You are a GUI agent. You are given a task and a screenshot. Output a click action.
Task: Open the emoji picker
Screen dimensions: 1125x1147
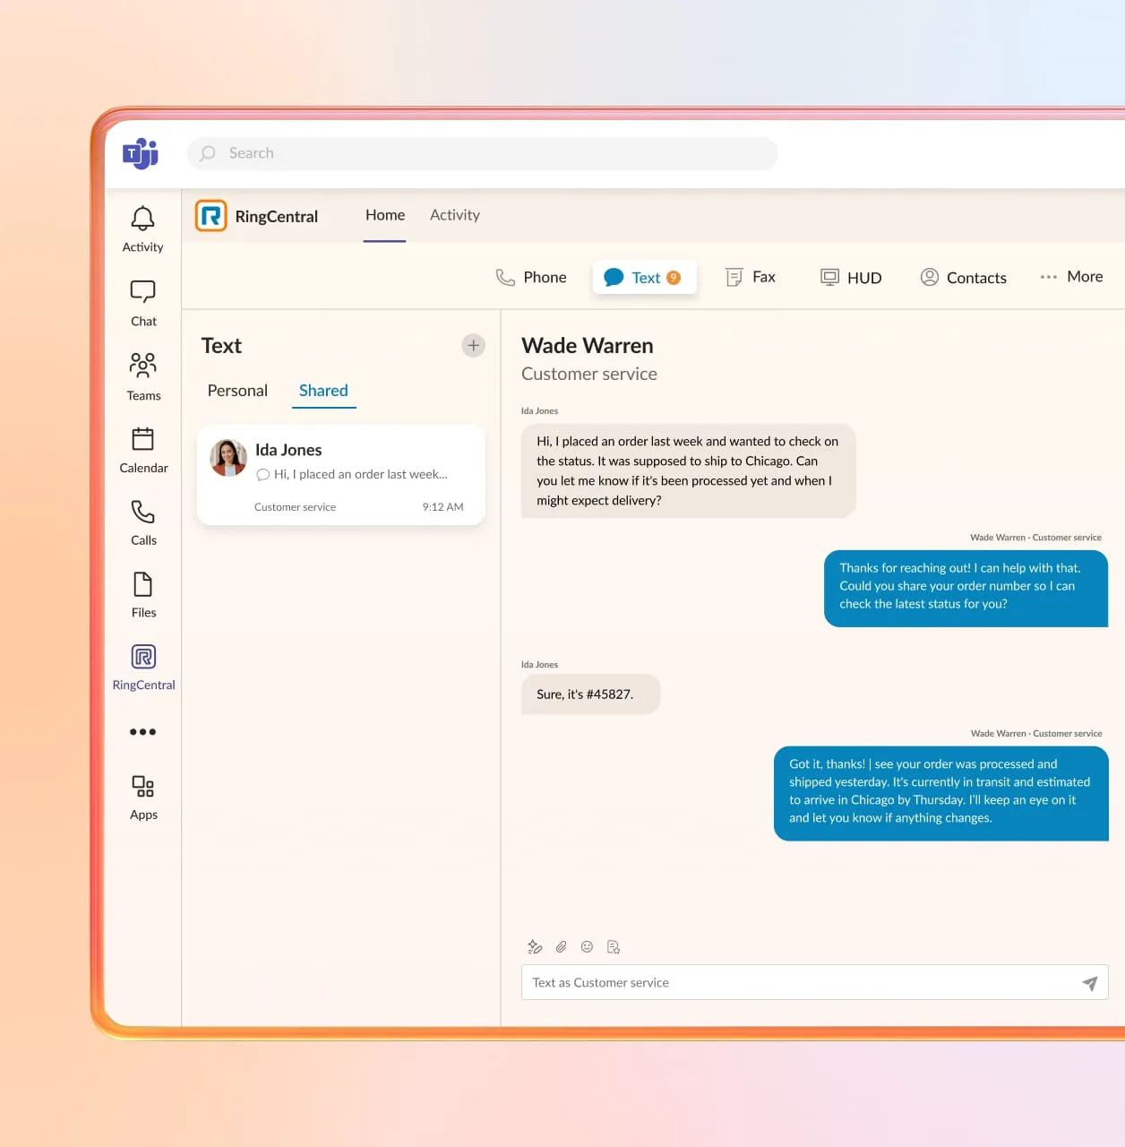[x=587, y=946]
